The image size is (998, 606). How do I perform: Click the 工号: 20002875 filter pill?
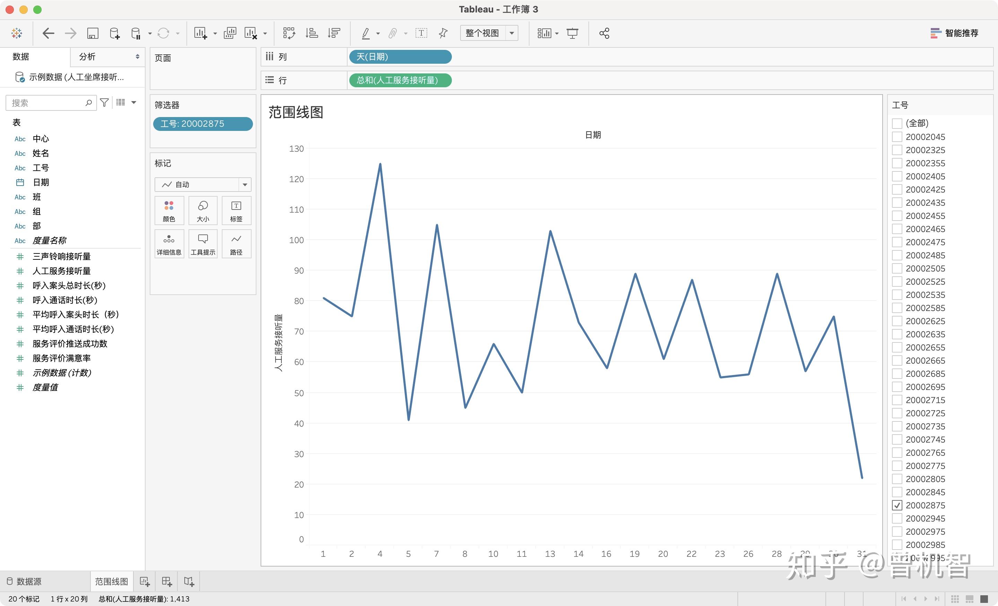pos(202,124)
